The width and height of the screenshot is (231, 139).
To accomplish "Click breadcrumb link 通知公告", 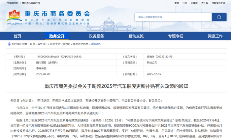I will click(95, 44).
